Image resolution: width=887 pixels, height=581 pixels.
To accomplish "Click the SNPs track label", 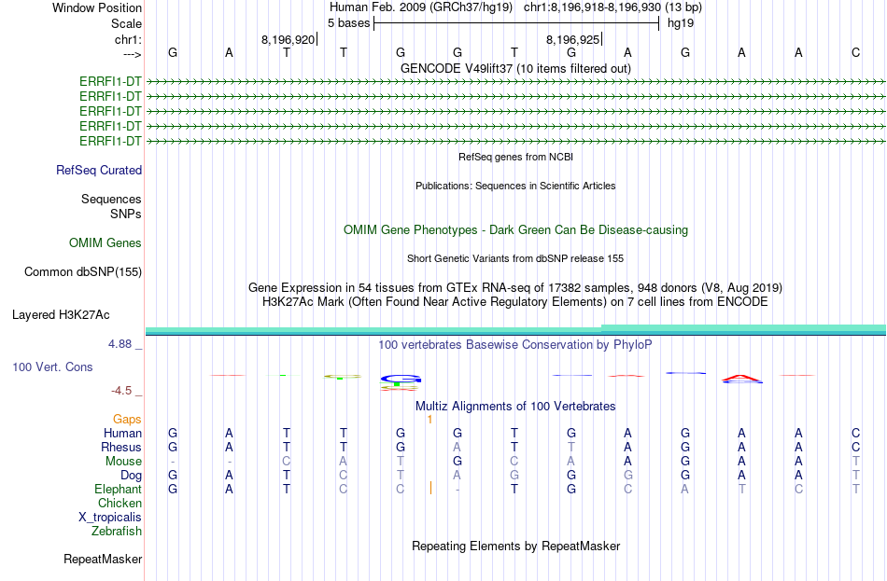I will [x=126, y=214].
